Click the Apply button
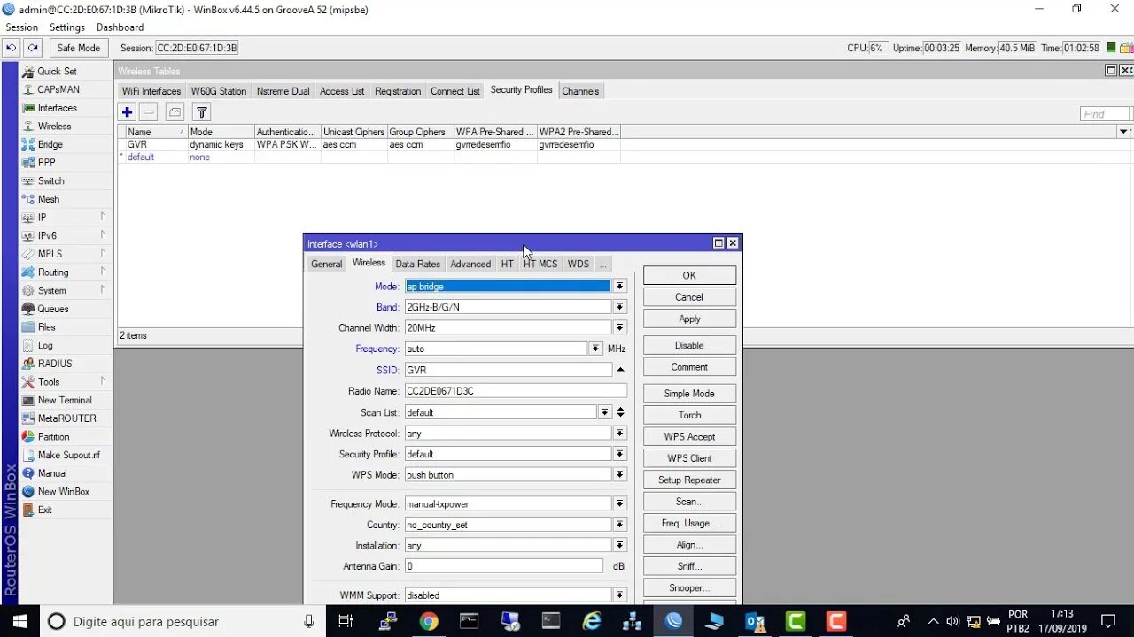This screenshot has width=1134, height=637. click(x=689, y=318)
